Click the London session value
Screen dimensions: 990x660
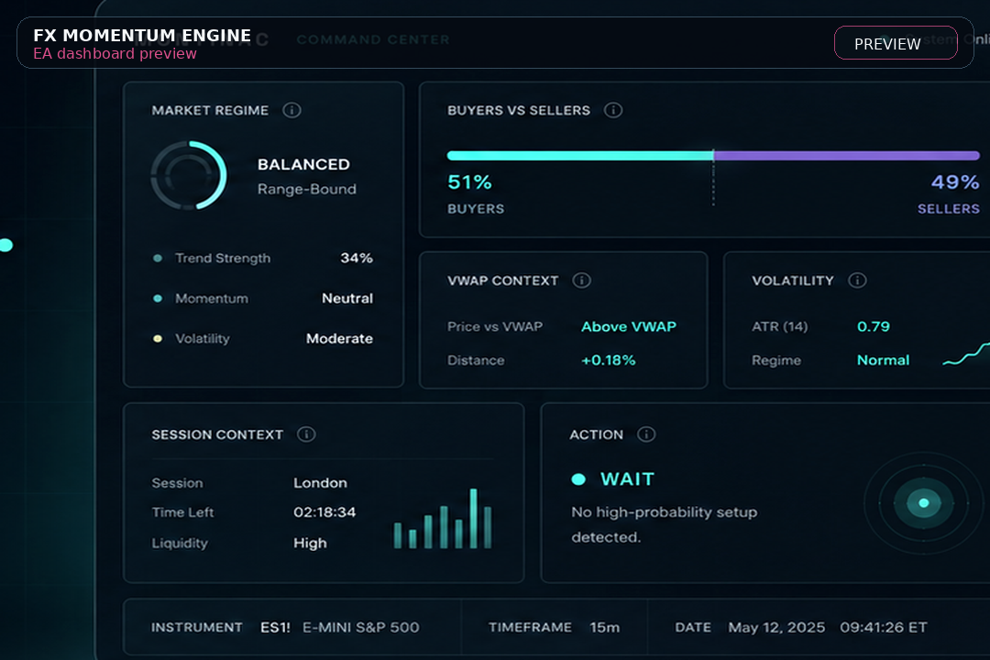320,482
